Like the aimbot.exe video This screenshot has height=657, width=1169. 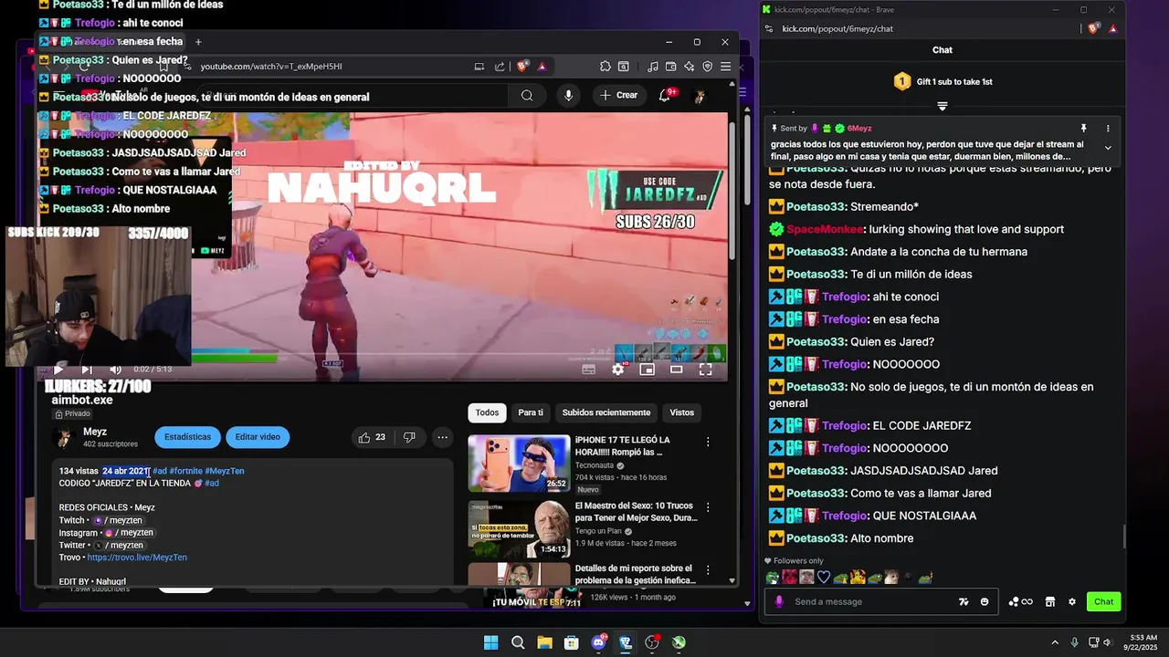(372, 438)
